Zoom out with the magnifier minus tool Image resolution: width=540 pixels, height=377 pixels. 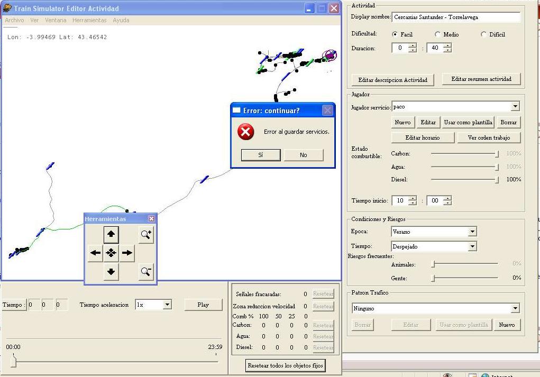pos(146,272)
